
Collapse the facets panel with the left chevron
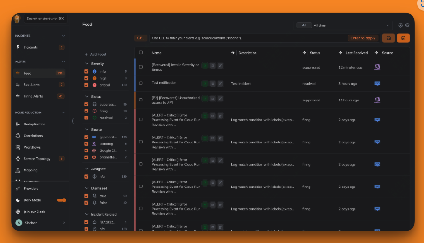tap(72, 121)
